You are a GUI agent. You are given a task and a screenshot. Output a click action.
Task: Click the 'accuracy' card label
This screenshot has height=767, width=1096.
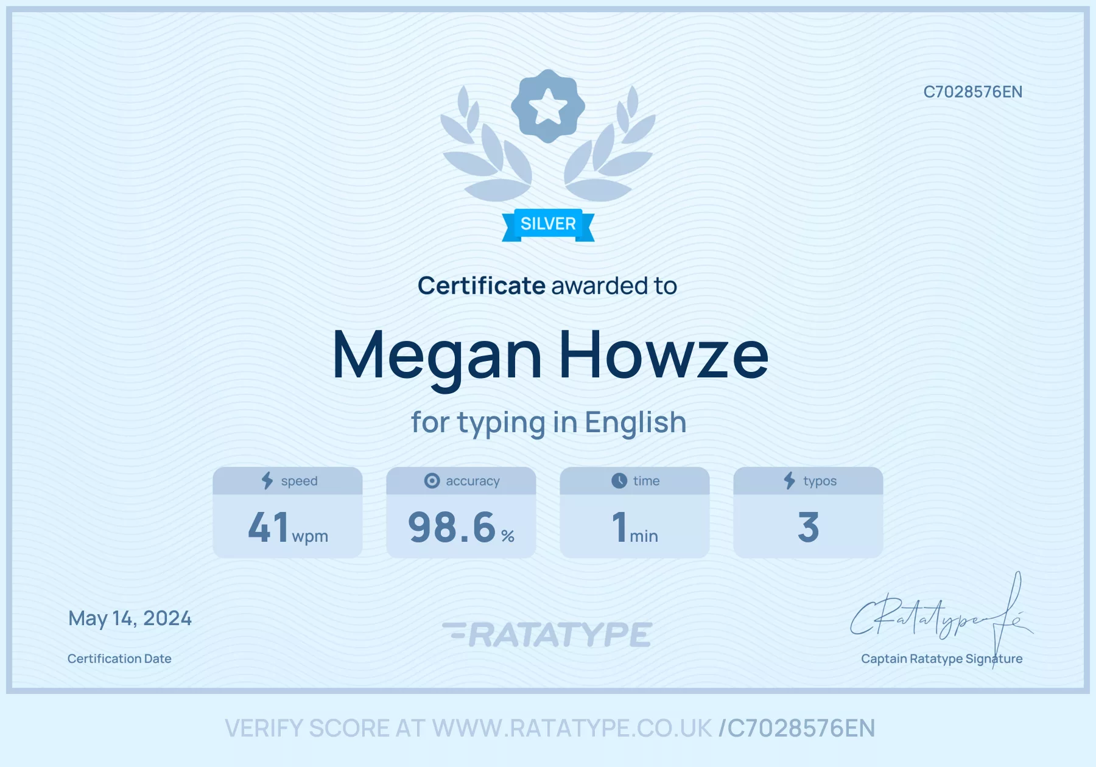[472, 481]
